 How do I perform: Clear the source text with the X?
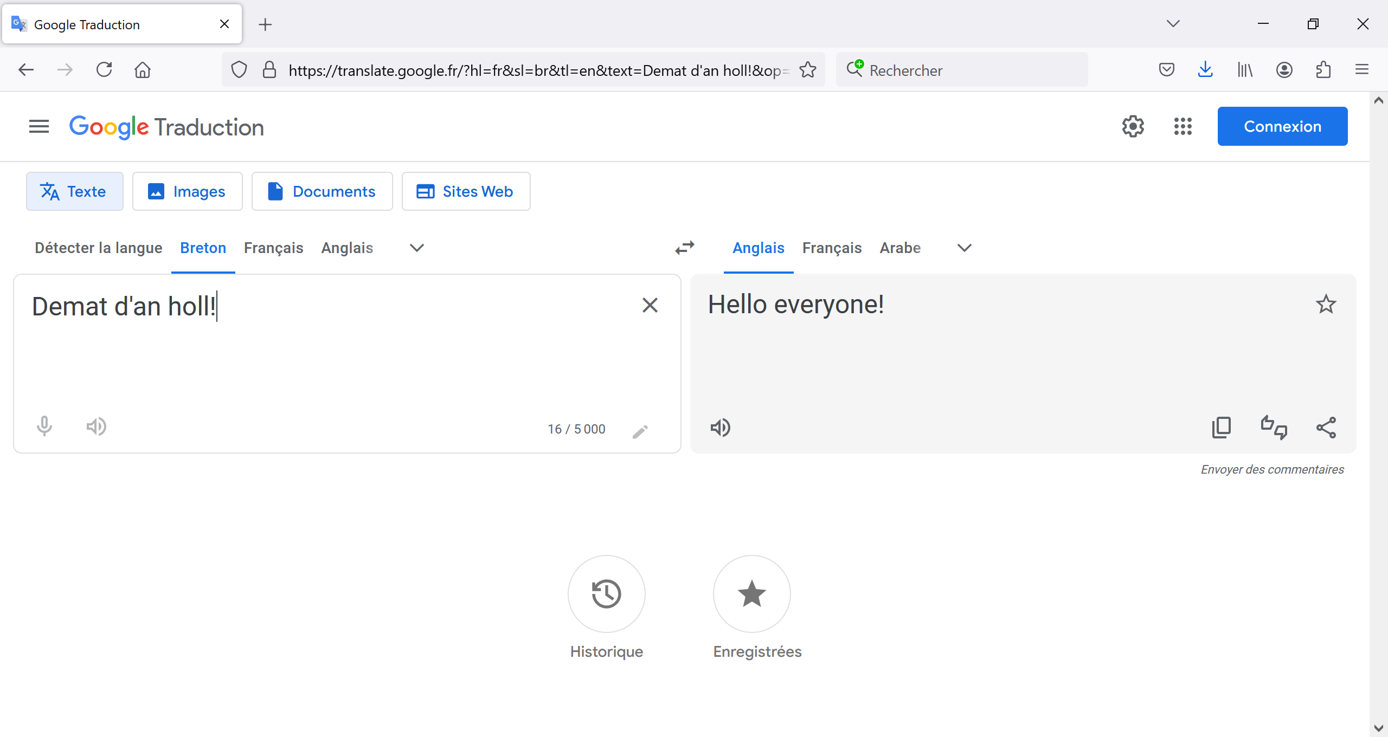(x=650, y=306)
